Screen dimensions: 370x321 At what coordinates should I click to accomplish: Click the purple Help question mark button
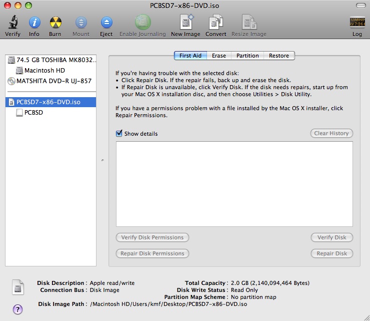click(17, 309)
